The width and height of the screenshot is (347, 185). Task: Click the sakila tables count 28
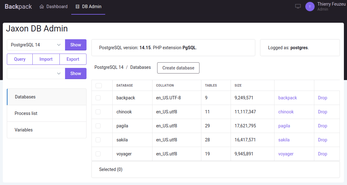click(x=207, y=140)
